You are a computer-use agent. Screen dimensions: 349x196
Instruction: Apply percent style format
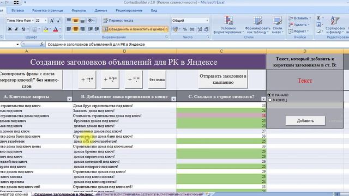(x=185, y=29)
